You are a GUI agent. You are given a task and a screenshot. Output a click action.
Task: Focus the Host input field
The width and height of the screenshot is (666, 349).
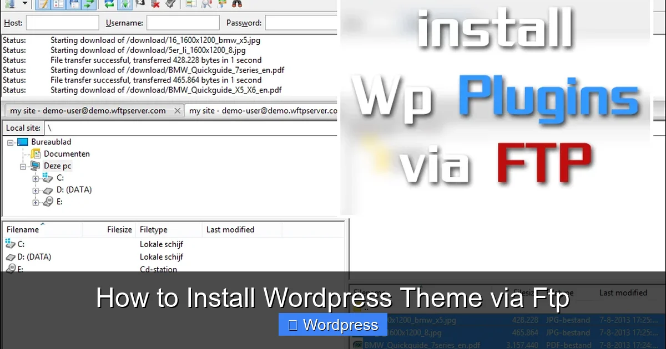pyautogui.click(x=63, y=23)
